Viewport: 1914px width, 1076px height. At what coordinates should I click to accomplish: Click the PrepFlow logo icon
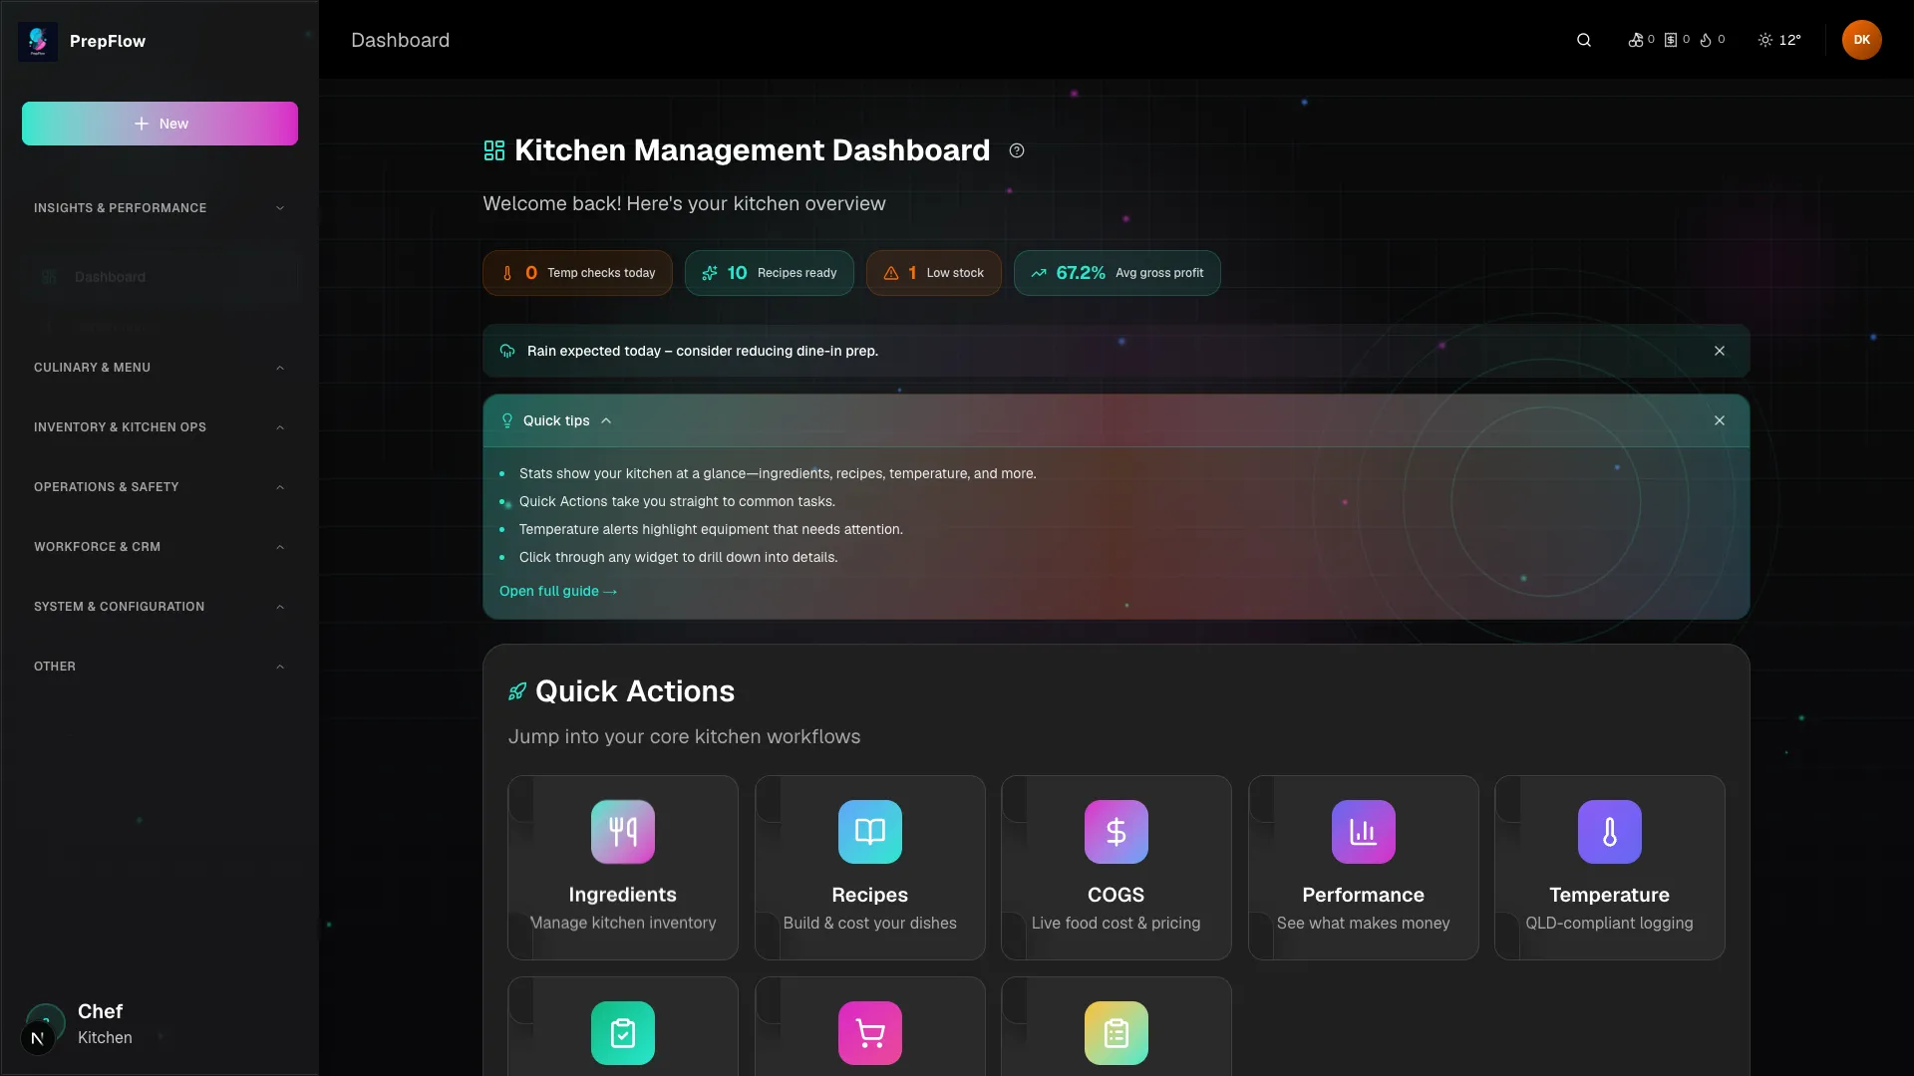pos(38,41)
